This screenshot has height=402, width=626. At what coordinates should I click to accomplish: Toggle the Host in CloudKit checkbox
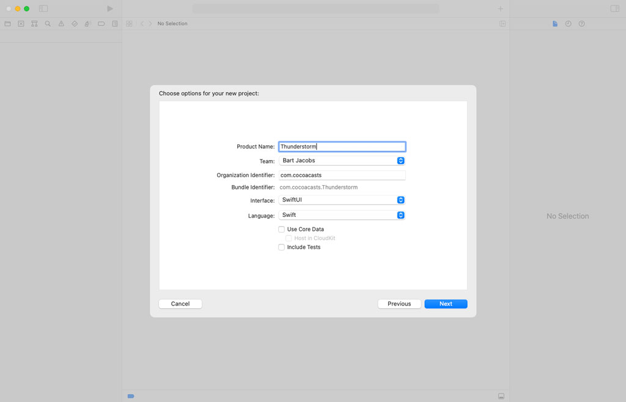point(289,238)
